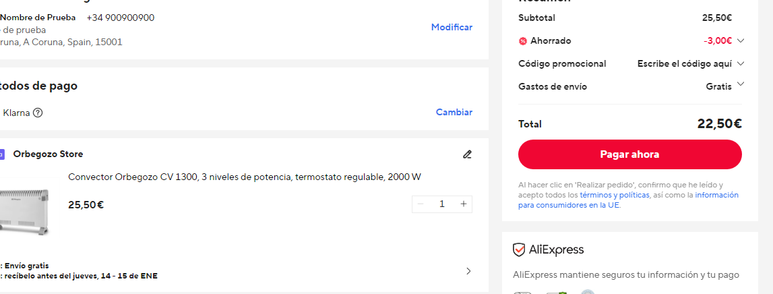Click the Total amount 22,50€
This screenshot has width=773, height=294.
click(x=719, y=124)
